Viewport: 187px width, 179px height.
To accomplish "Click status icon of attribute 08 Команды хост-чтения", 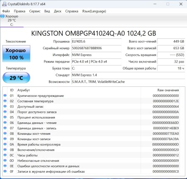I will click(x=5, y=134).
